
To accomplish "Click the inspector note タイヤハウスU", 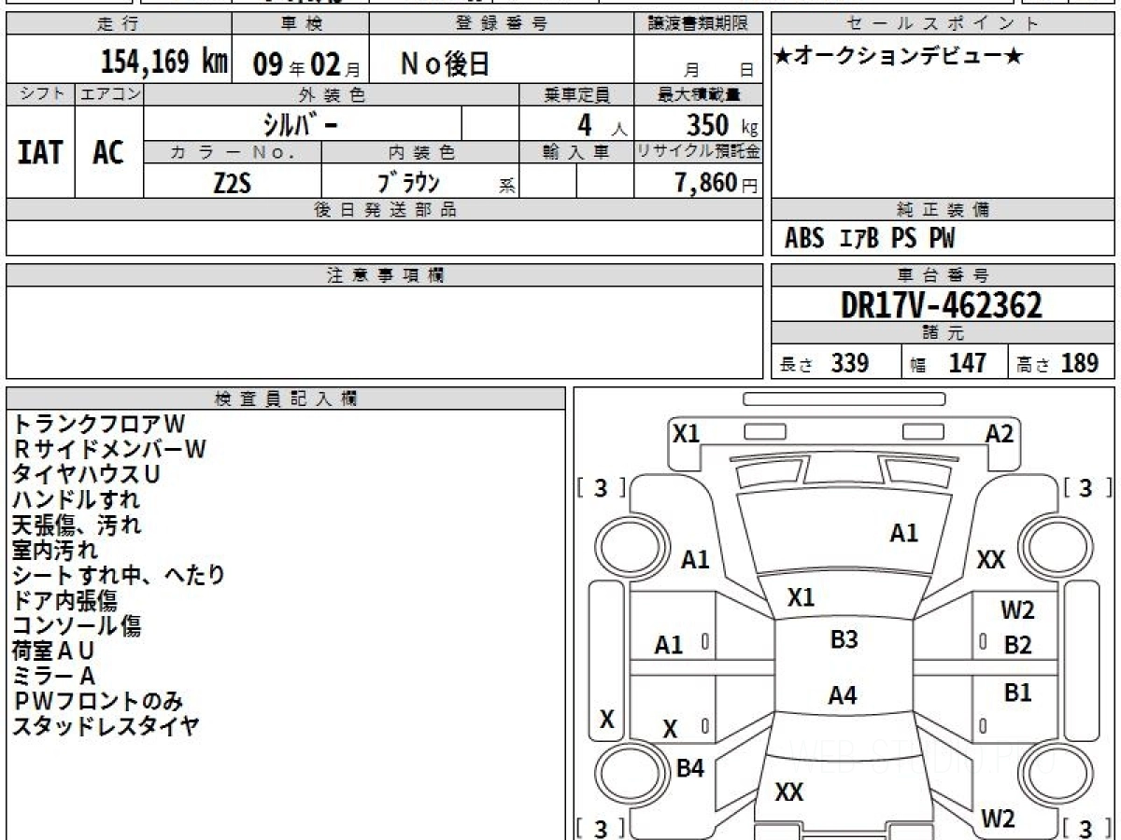I will pyautogui.click(x=87, y=474).
